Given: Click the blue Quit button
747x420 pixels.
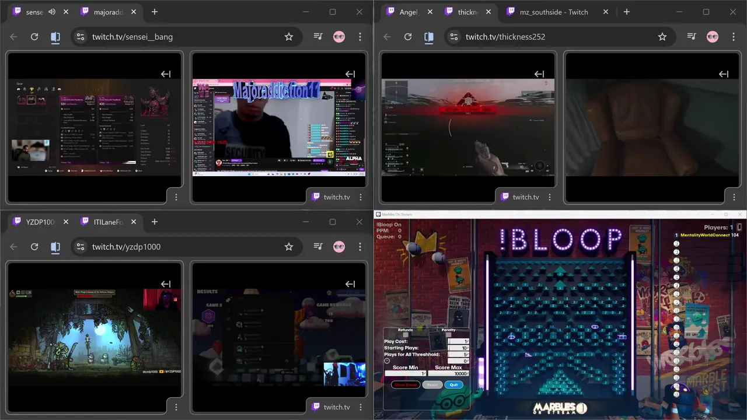Looking at the screenshot, I should (x=454, y=385).
